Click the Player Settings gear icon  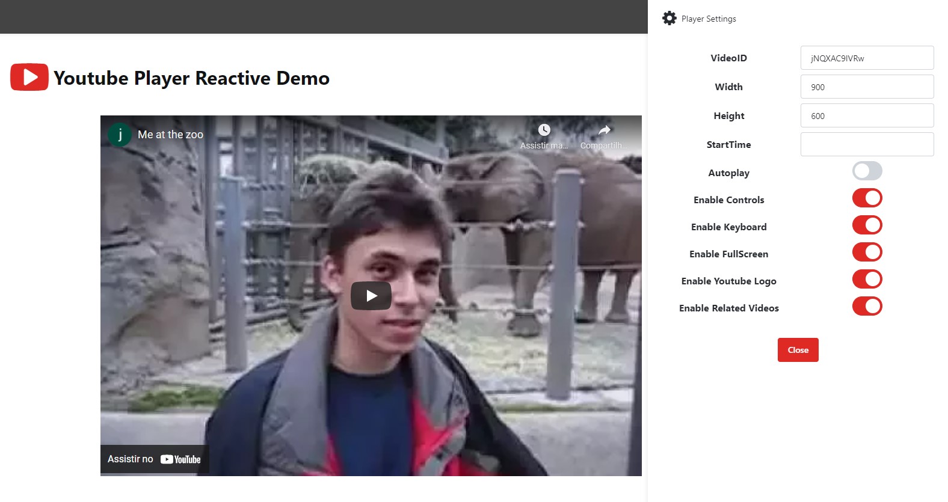(x=669, y=18)
